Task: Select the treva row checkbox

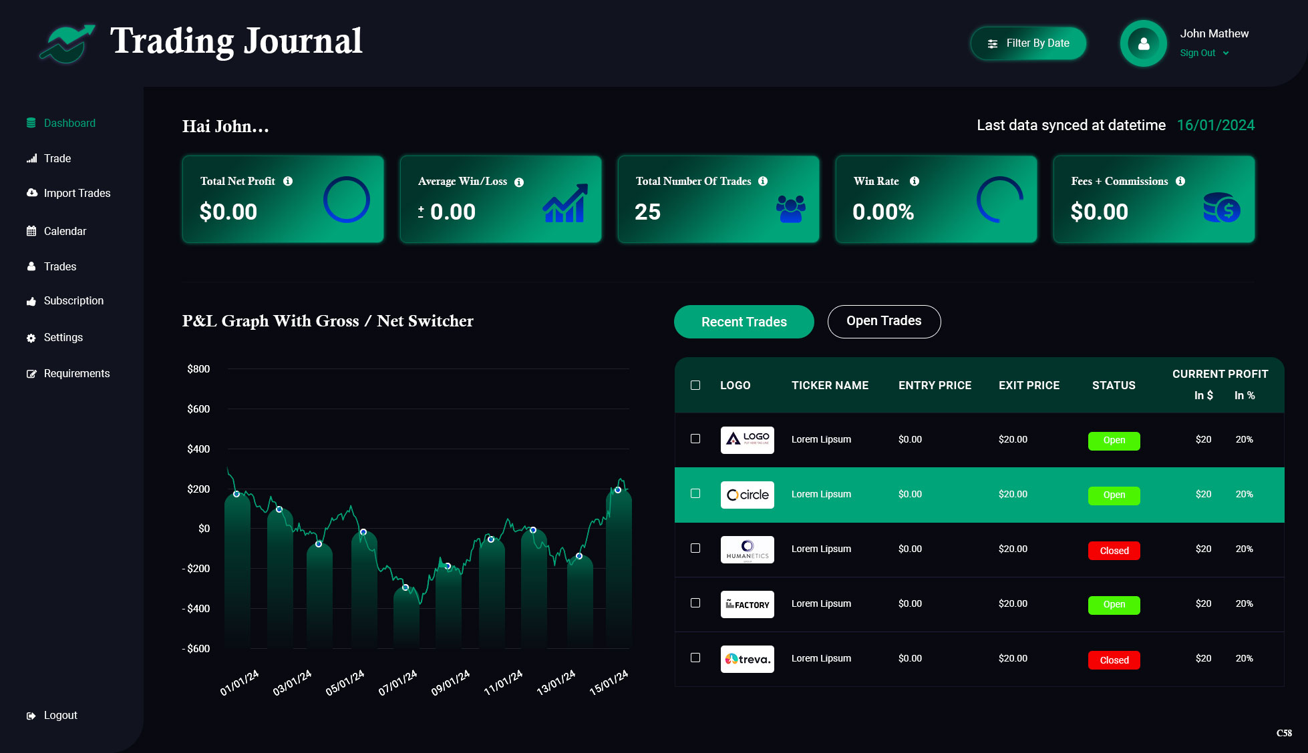Action: coord(695,658)
